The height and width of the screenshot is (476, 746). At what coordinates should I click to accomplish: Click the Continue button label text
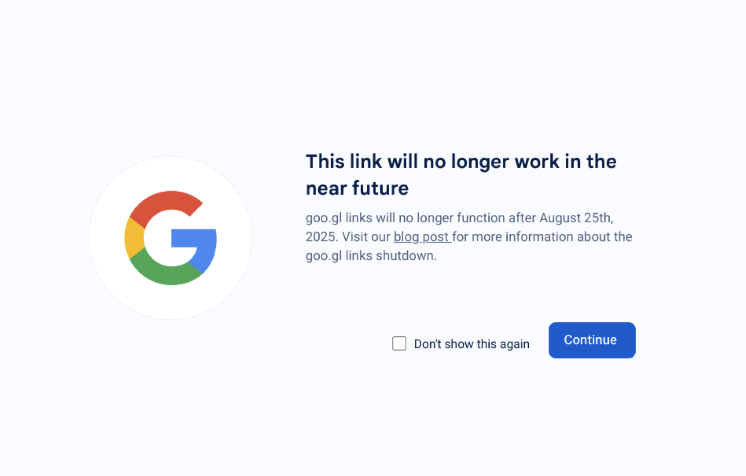[x=591, y=340]
